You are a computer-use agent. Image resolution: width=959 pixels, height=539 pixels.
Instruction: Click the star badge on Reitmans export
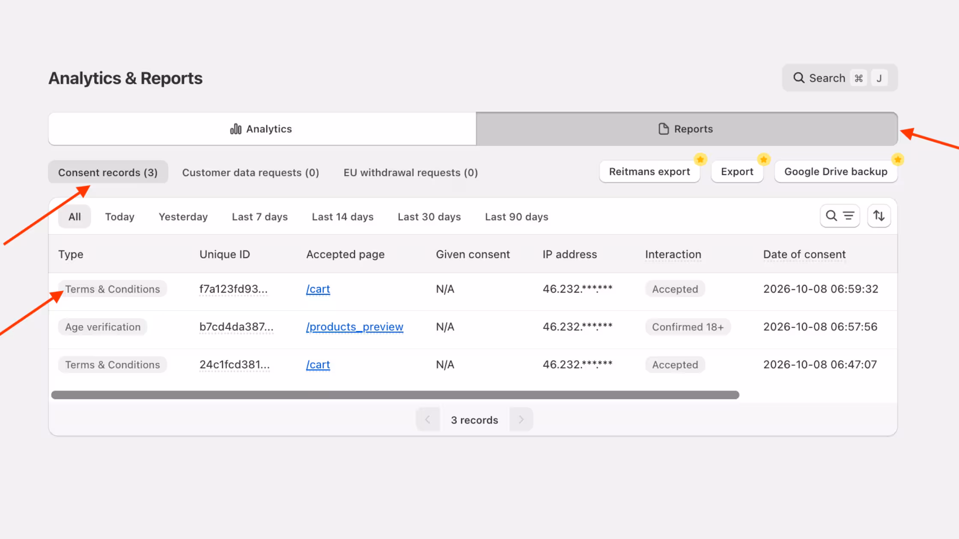coord(700,160)
